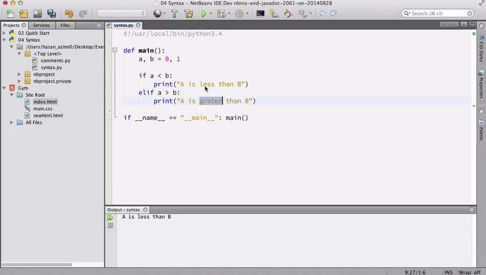The image size is (486, 275).
Task: Open the Properties side panel
Action: pyautogui.click(x=481, y=84)
